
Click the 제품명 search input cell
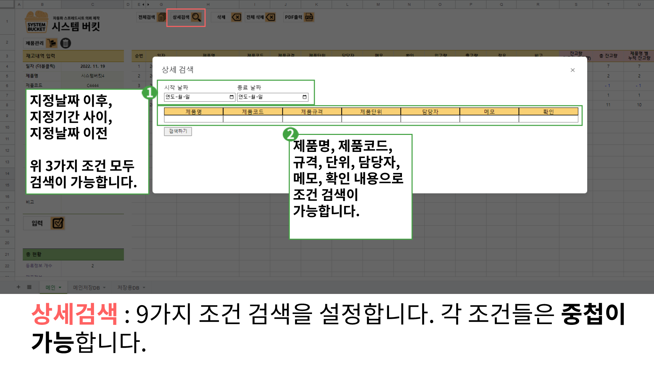click(193, 119)
